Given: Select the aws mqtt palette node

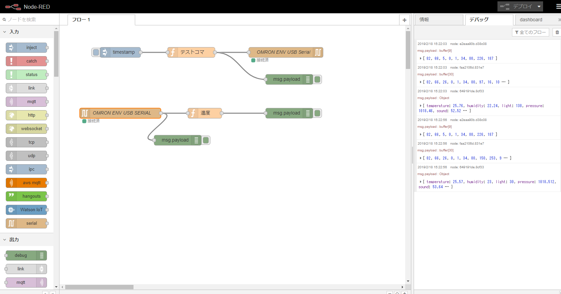Looking at the screenshot, I should (27, 183).
